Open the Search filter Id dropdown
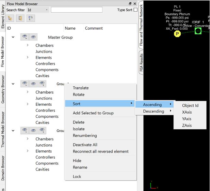 point(38,10)
